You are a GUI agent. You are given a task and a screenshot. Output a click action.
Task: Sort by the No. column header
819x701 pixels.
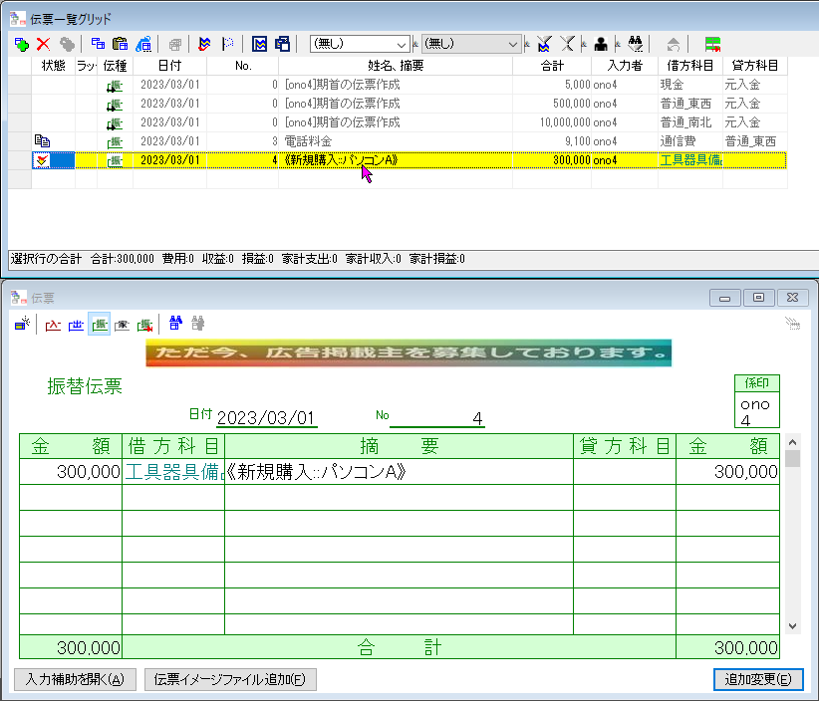tap(243, 66)
